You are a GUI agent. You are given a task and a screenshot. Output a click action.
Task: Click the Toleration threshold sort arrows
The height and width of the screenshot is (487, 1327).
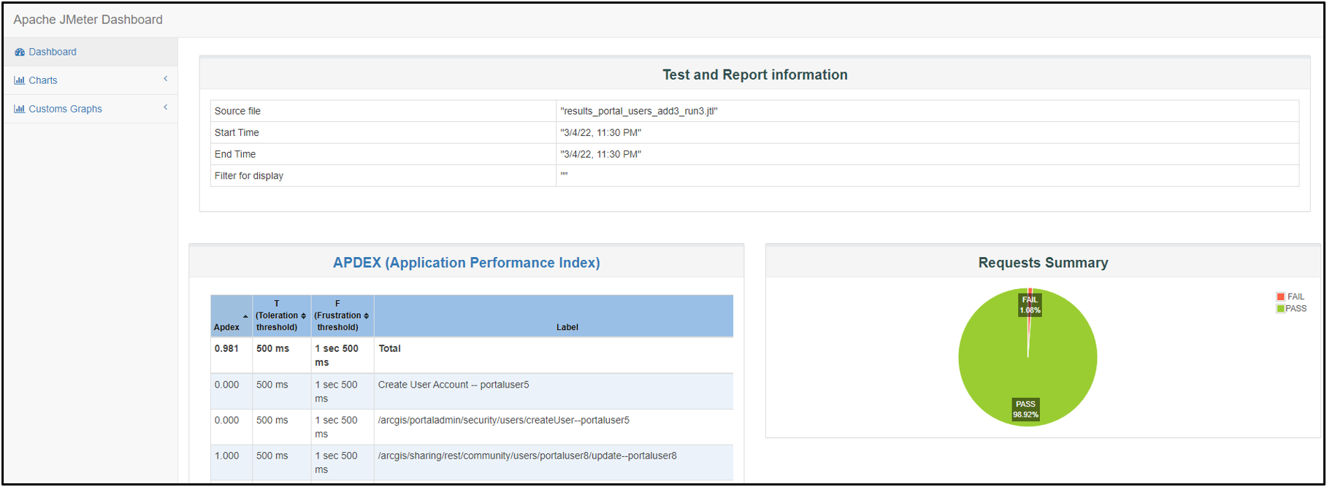pos(304,316)
